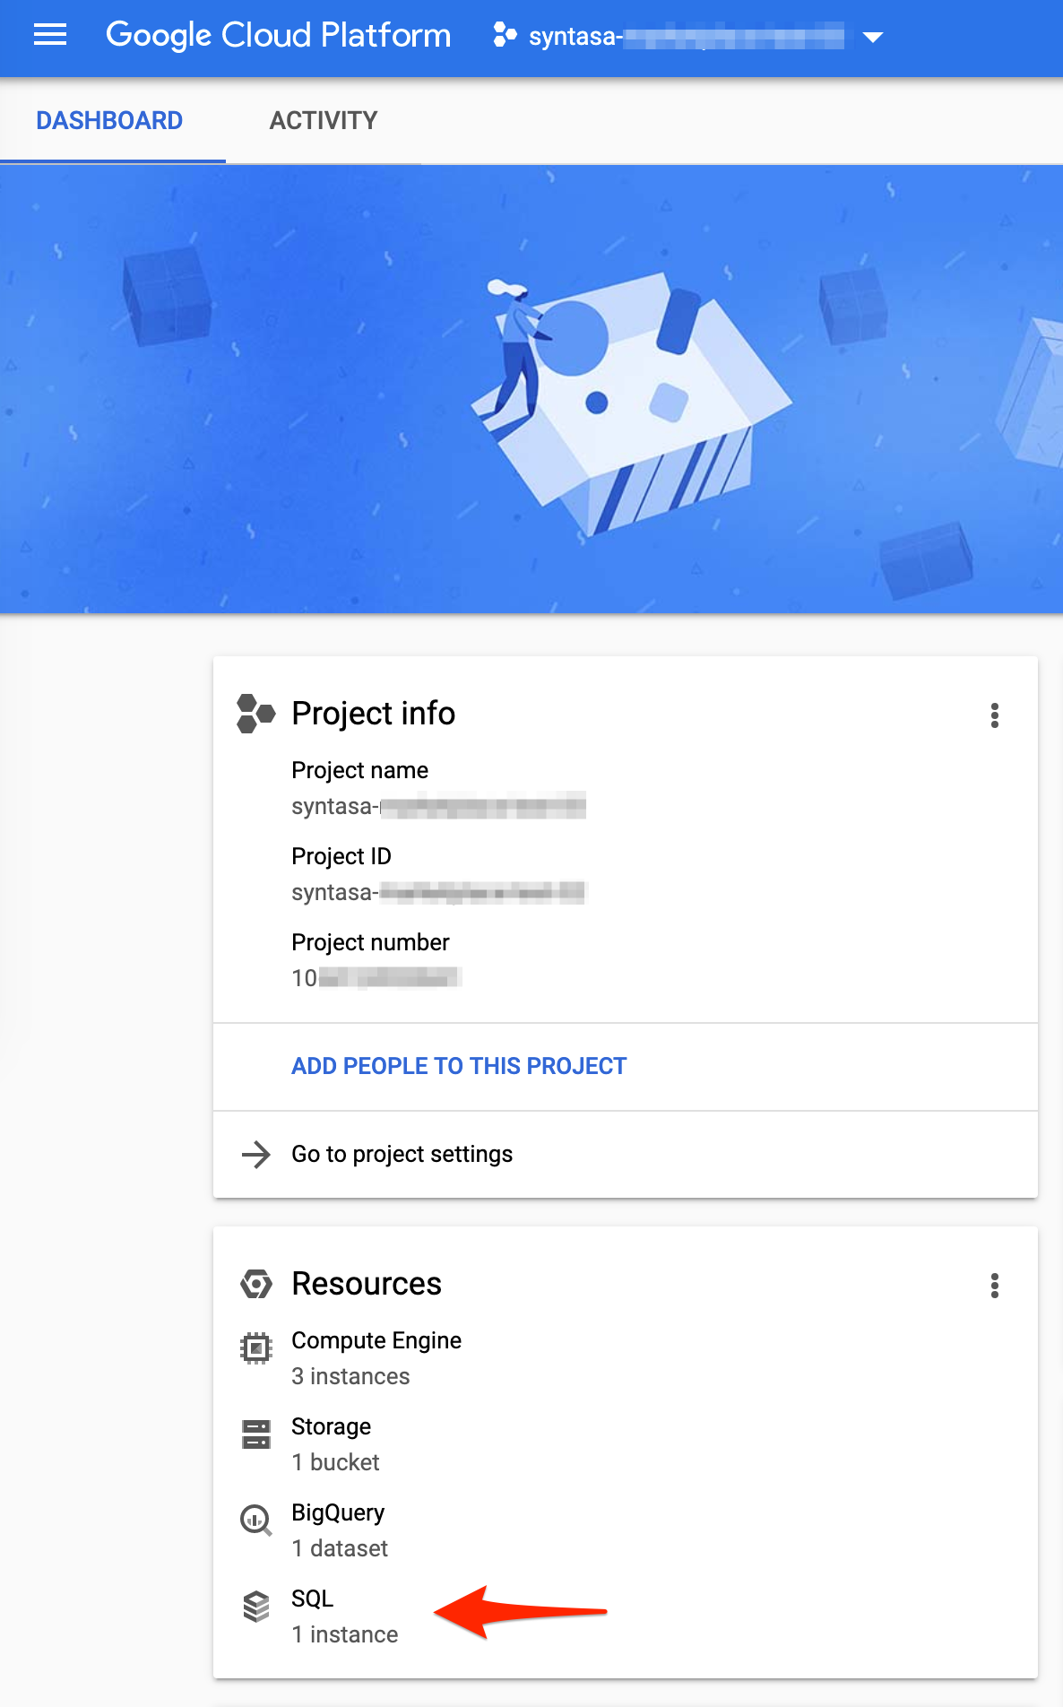Click Add People to This Project
Viewport: 1063px width, 1707px height.
tap(459, 1066)
